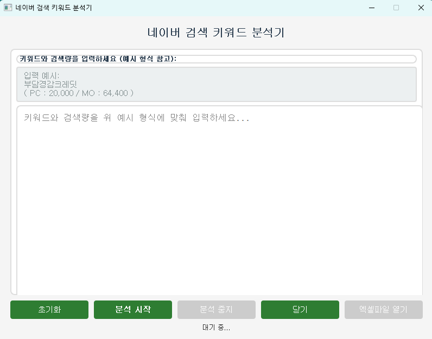Minimize the keyword analyzer window
This screenshot has width=432, height=339.
coord(372,8)
